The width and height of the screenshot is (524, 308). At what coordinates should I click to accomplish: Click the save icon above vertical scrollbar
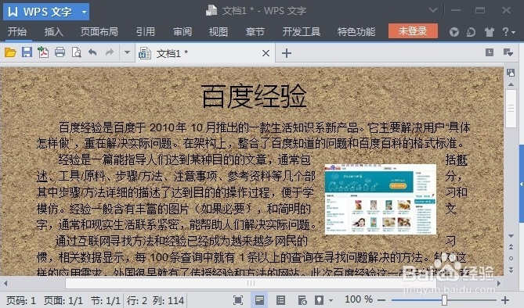(x=511, y=73)
